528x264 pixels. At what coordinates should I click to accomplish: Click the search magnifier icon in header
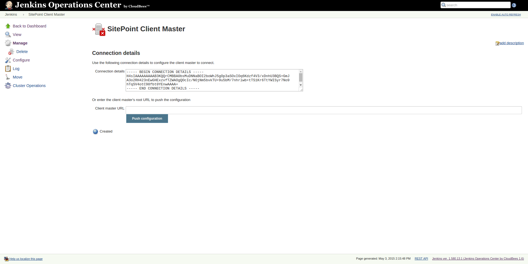[x=444, y=5]
